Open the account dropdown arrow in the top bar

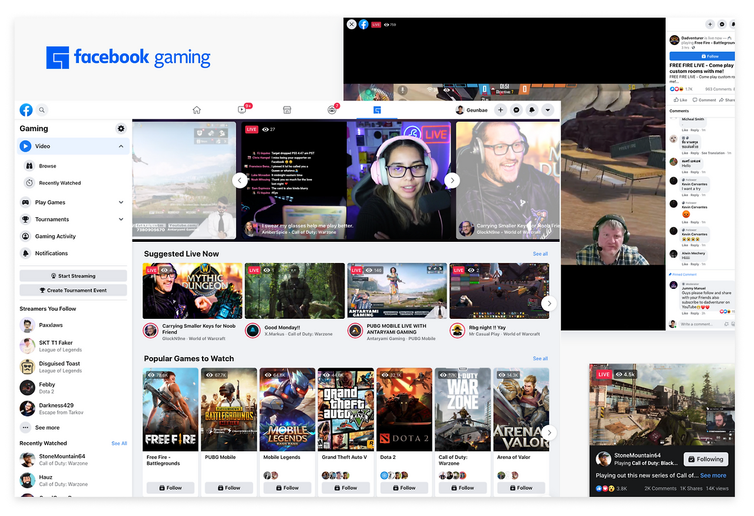click(x=548, y=110)
